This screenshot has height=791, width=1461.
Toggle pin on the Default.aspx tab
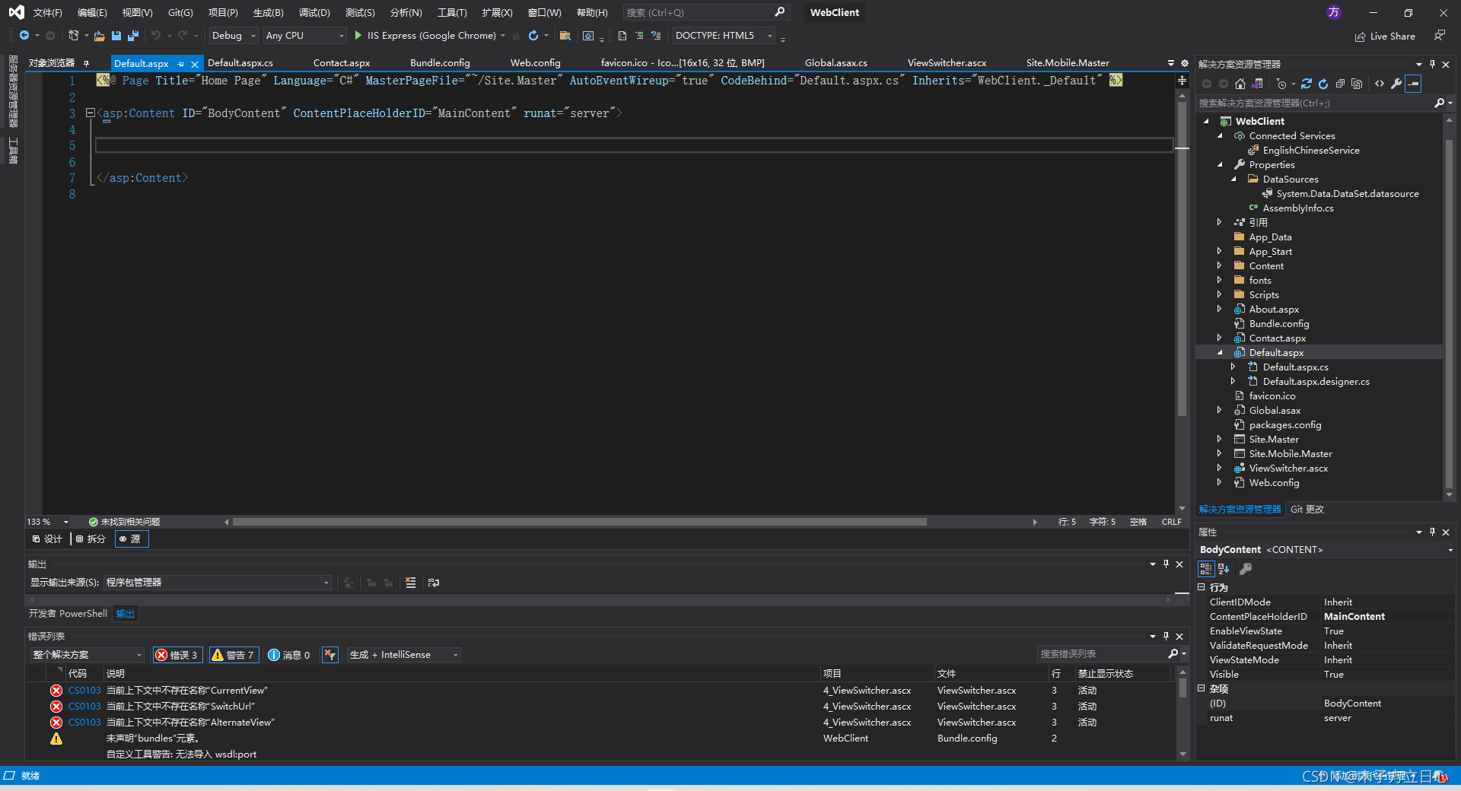[180, 64]
